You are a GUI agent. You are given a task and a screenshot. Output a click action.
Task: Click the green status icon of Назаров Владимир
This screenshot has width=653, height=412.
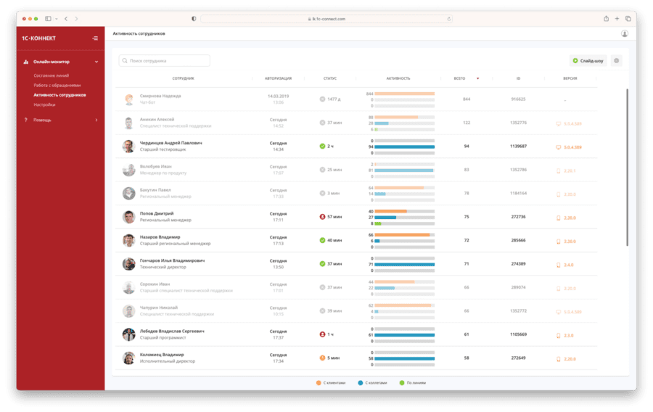[x=322, y=240]
